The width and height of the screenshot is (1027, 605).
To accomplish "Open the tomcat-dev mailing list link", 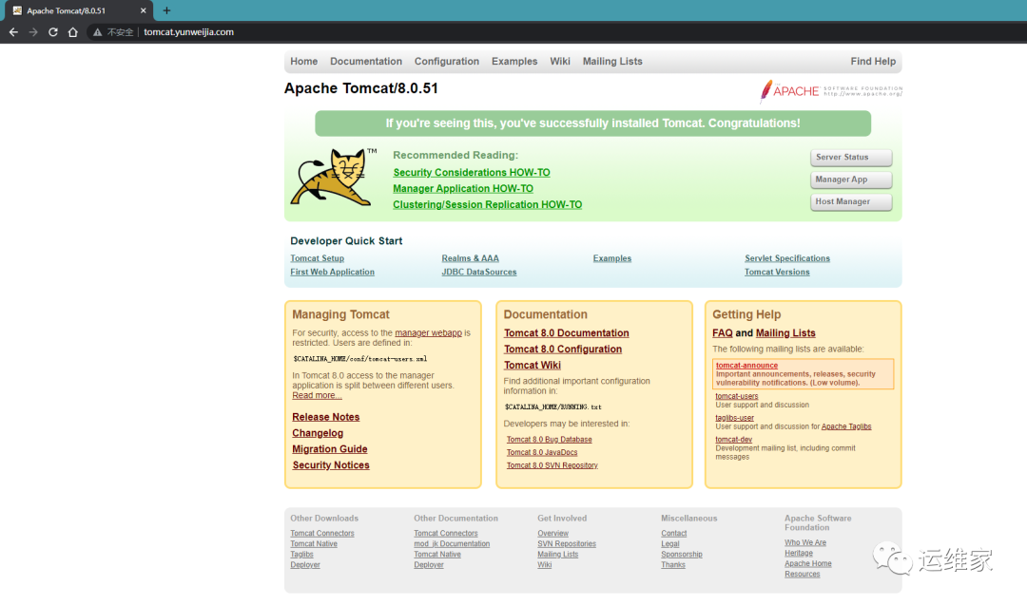I will [x=733, y=440].
